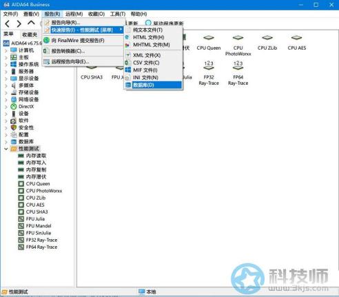The width and height of the screenshot is (339, 297).
Task: Choose INI 文件(N) report format
Action: [x=154, y=78]
